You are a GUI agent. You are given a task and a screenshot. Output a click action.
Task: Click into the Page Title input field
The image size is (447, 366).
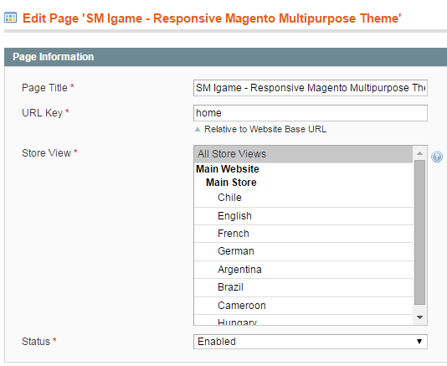(311, 88)
